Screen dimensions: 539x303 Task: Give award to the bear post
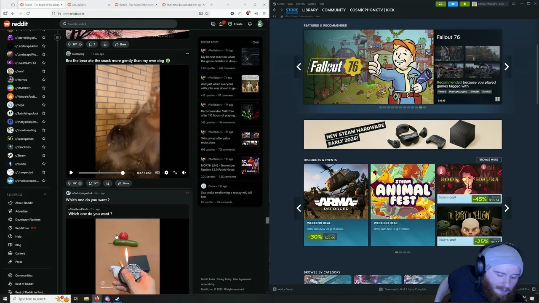click(108, 183)
